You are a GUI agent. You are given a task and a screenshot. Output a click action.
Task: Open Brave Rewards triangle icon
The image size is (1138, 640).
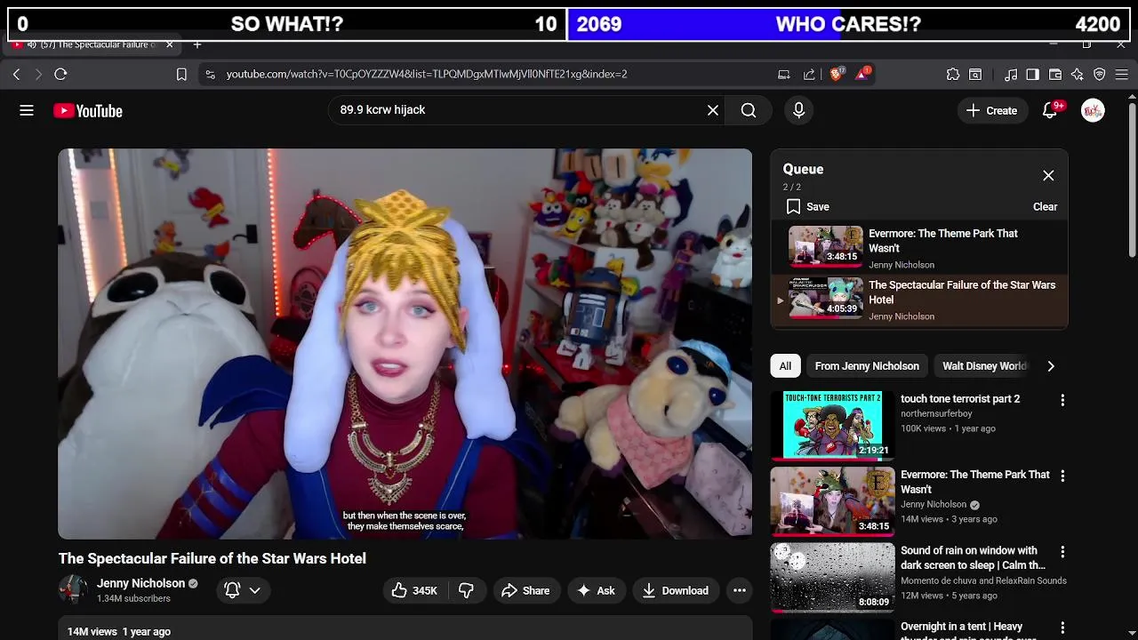(863, 75)
